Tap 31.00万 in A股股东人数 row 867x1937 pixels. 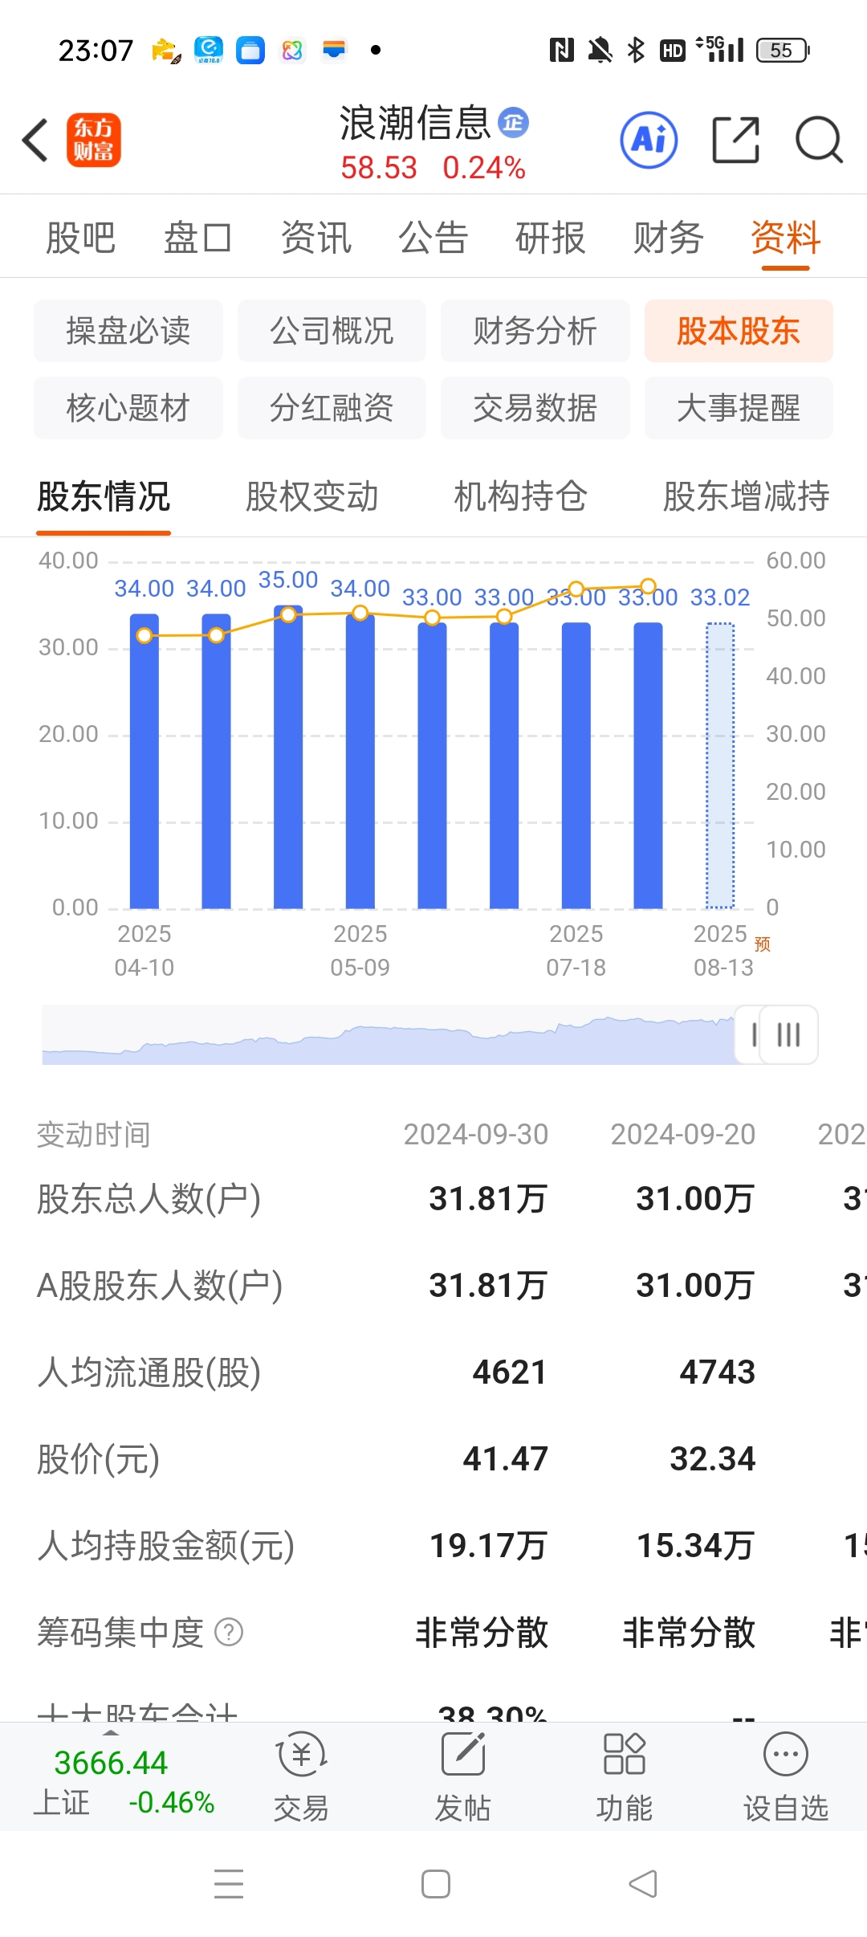[695, 1285]
